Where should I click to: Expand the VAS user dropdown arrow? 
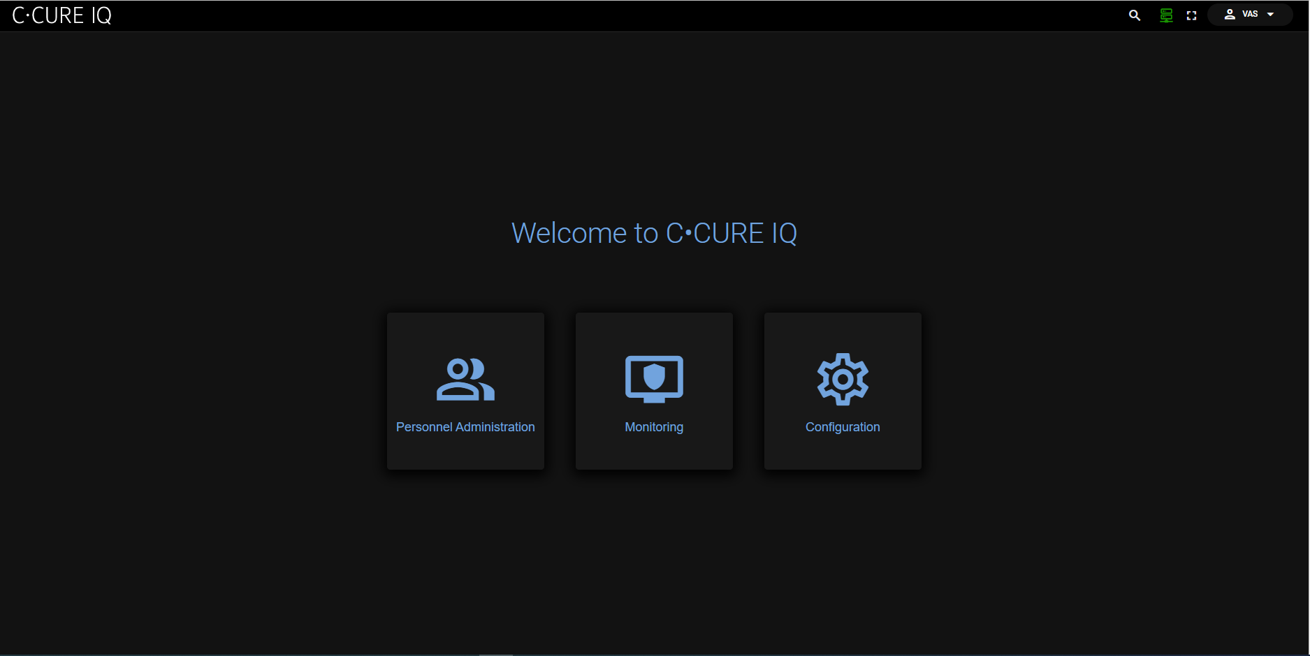1270,15
